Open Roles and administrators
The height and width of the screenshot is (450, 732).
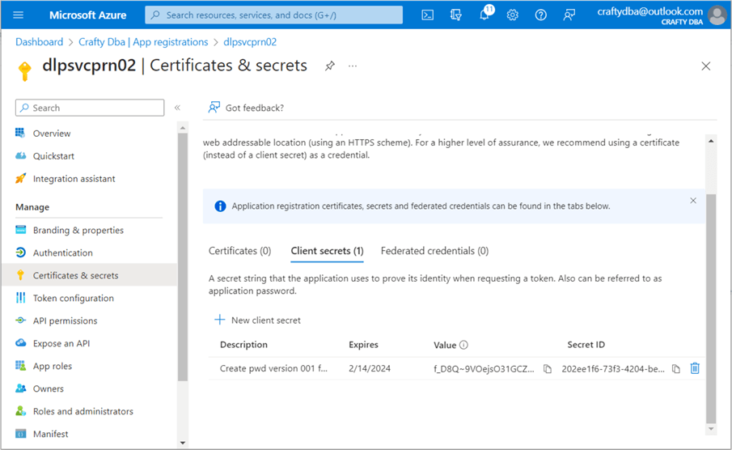click(x=83, y=411)
